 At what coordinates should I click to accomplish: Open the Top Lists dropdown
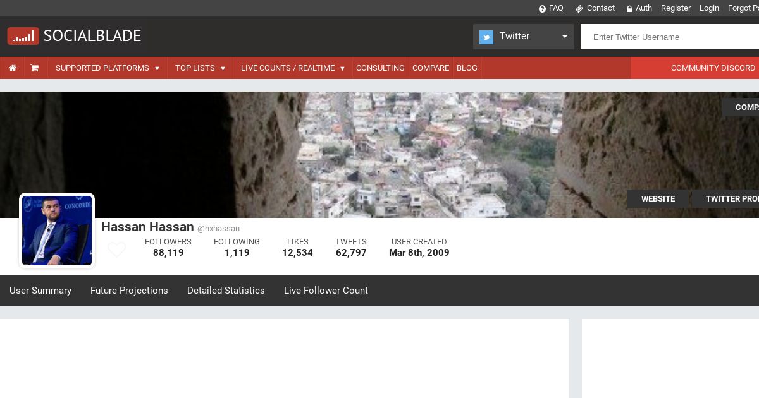(200, 68)
